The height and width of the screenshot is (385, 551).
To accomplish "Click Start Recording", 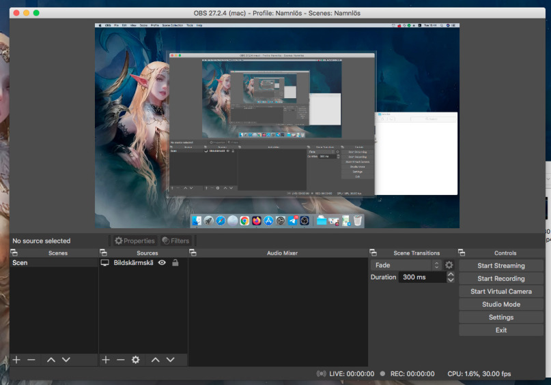I will pyautogui.click(x=501, y=279).
